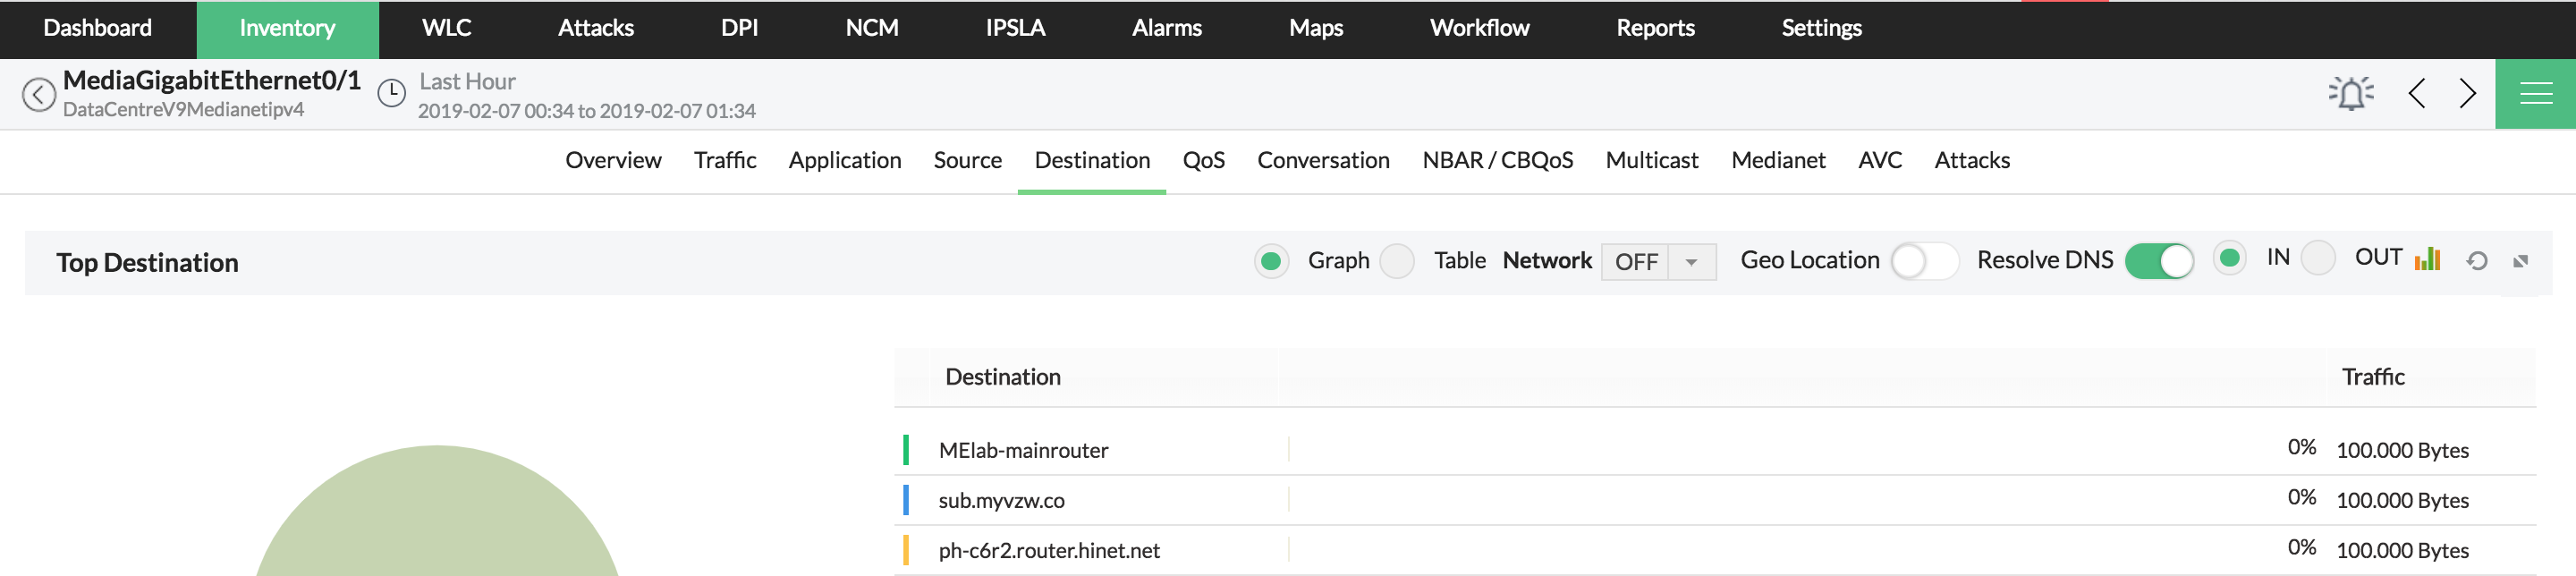The width and height of the screenshot is (2576, 576).
Task: Open the Reports menu
Action: point(1654,28)
